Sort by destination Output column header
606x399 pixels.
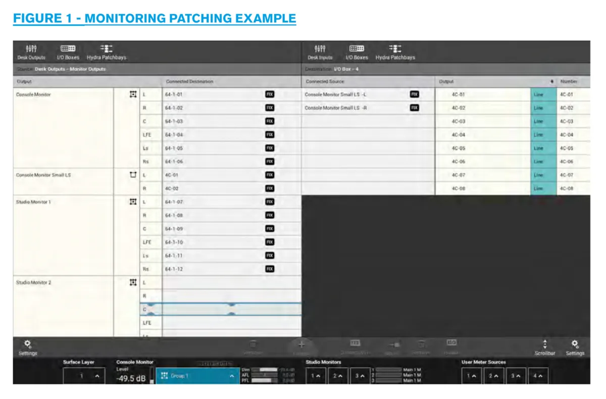(495, 81)
